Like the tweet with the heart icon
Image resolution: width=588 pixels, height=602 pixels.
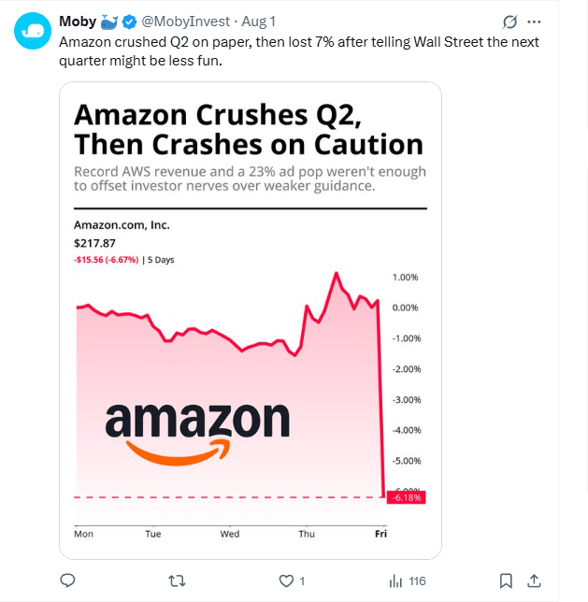[x=287, y=580]
